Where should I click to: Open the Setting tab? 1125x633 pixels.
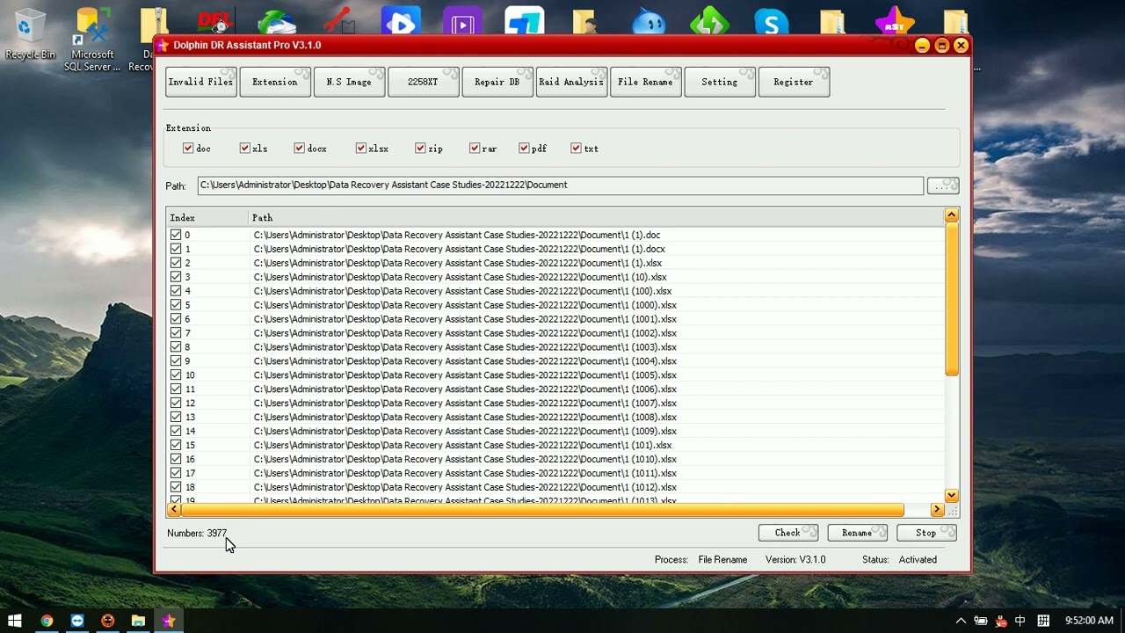coord(719,82)
